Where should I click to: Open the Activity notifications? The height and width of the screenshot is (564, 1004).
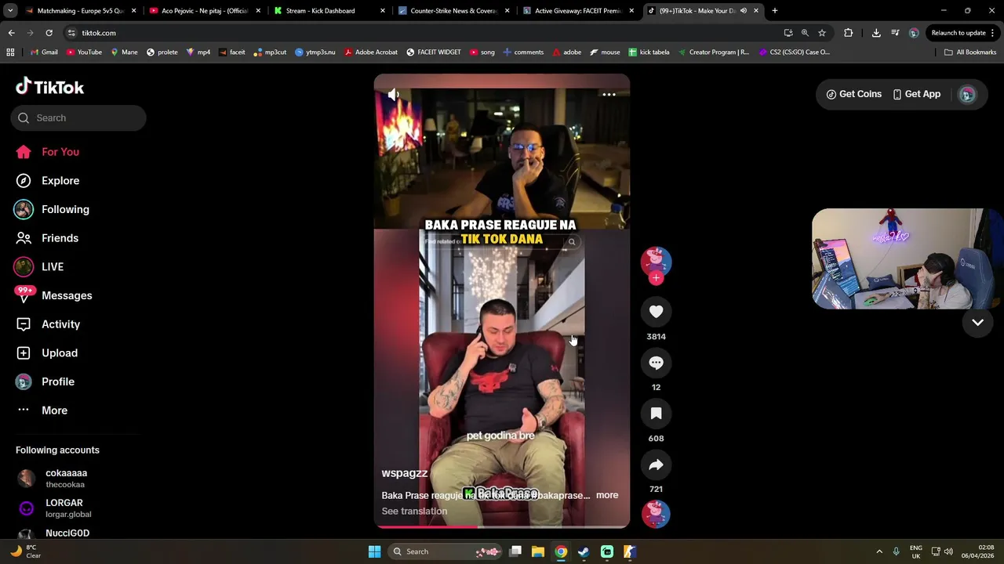click(47, 324)
